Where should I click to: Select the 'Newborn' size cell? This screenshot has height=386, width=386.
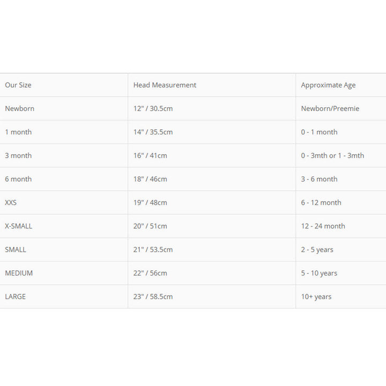coord(20,109)
